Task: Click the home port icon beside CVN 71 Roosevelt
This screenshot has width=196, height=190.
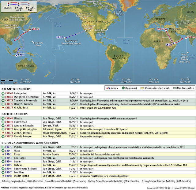Action: pyautogui.click(x=3, y=100)
